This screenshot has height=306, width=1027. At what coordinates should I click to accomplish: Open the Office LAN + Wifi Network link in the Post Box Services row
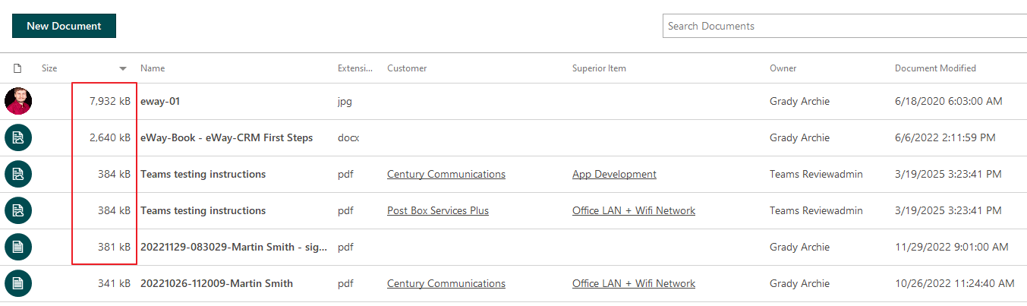point(634,210)
